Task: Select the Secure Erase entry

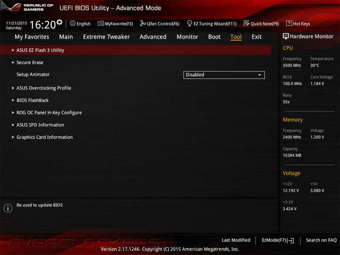Action: pos(30,62)
